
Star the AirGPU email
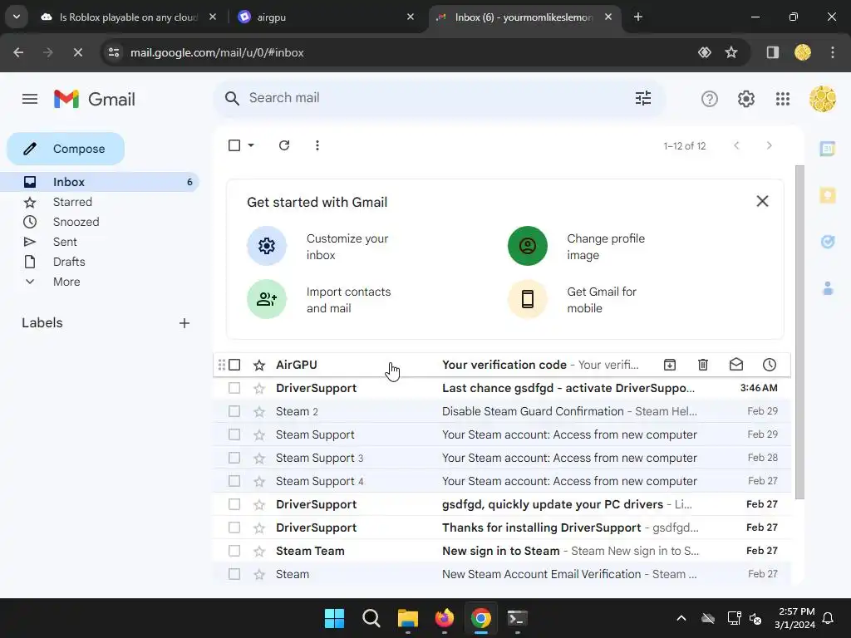[259, 365]
